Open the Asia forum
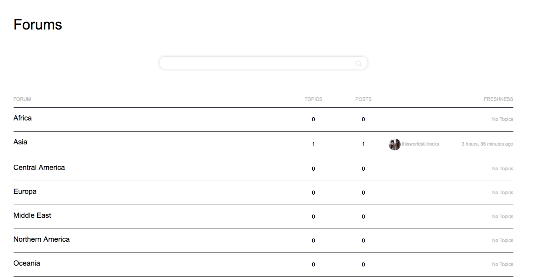This screenshot has width=535, height=278. click(20, 142)
